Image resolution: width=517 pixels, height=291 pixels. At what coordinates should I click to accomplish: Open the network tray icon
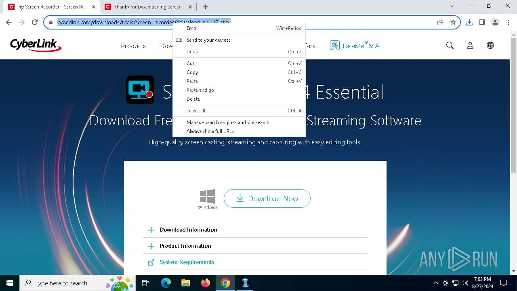coord(455,283)
